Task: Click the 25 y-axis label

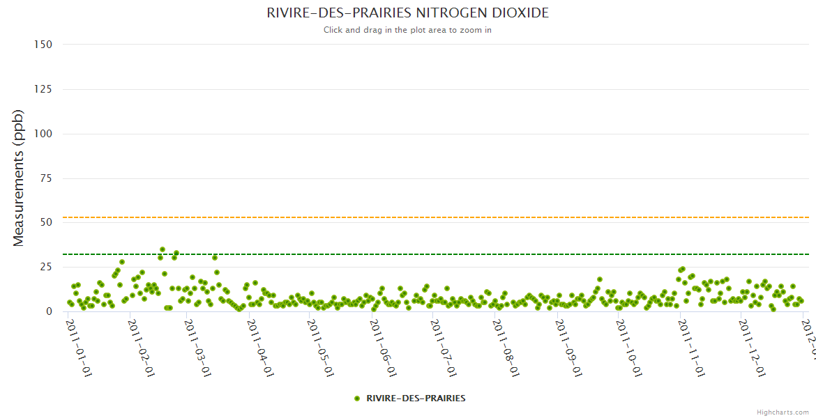Action: tap(46, 267)
